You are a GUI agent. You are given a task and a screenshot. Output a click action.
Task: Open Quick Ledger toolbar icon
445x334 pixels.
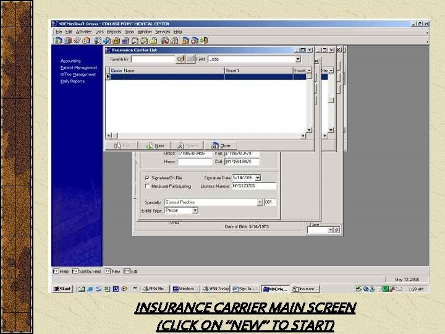pyautogui.click(x=185, y=41)
